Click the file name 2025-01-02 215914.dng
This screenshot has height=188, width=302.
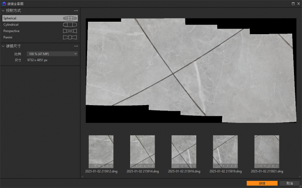pos(143,171)
